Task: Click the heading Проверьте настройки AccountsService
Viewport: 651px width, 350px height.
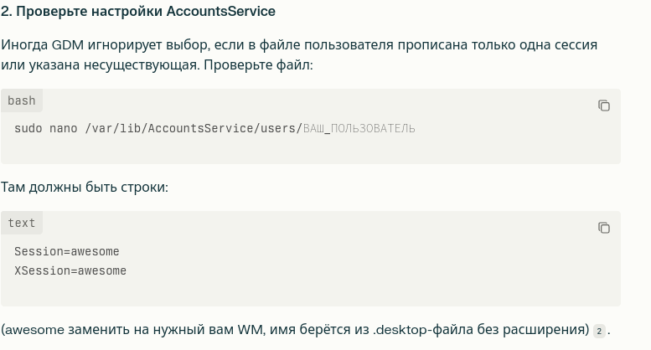Action: tap(138, 11)
